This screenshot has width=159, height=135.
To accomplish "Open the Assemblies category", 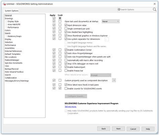I will tap(10, 48).
